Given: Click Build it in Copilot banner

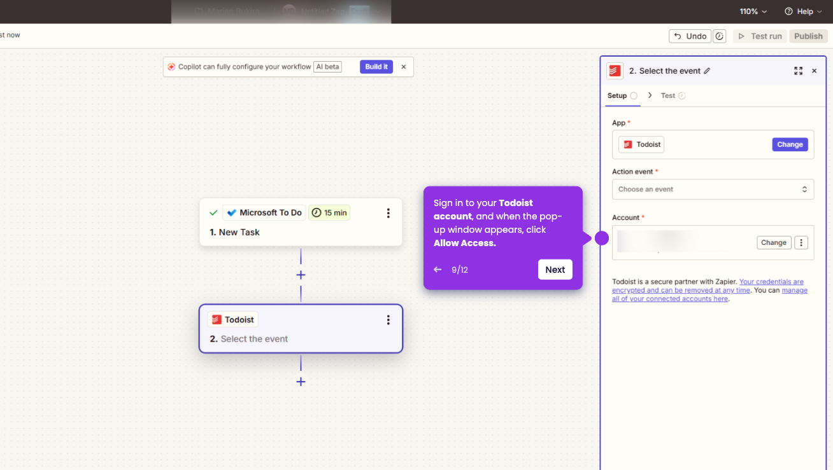Looking at the screenshot, I should (376, 67).
